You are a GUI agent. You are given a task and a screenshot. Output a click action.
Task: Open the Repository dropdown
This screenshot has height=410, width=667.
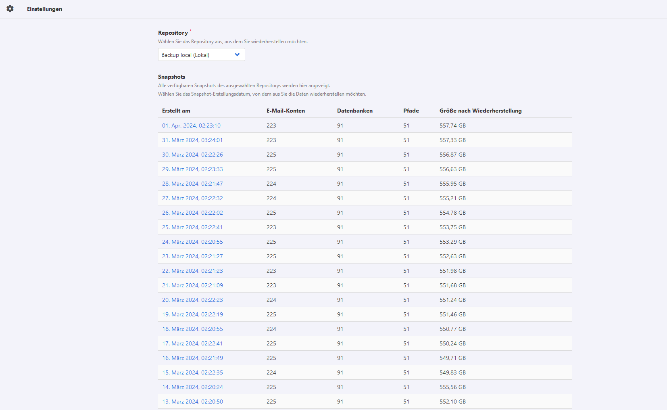201,55
